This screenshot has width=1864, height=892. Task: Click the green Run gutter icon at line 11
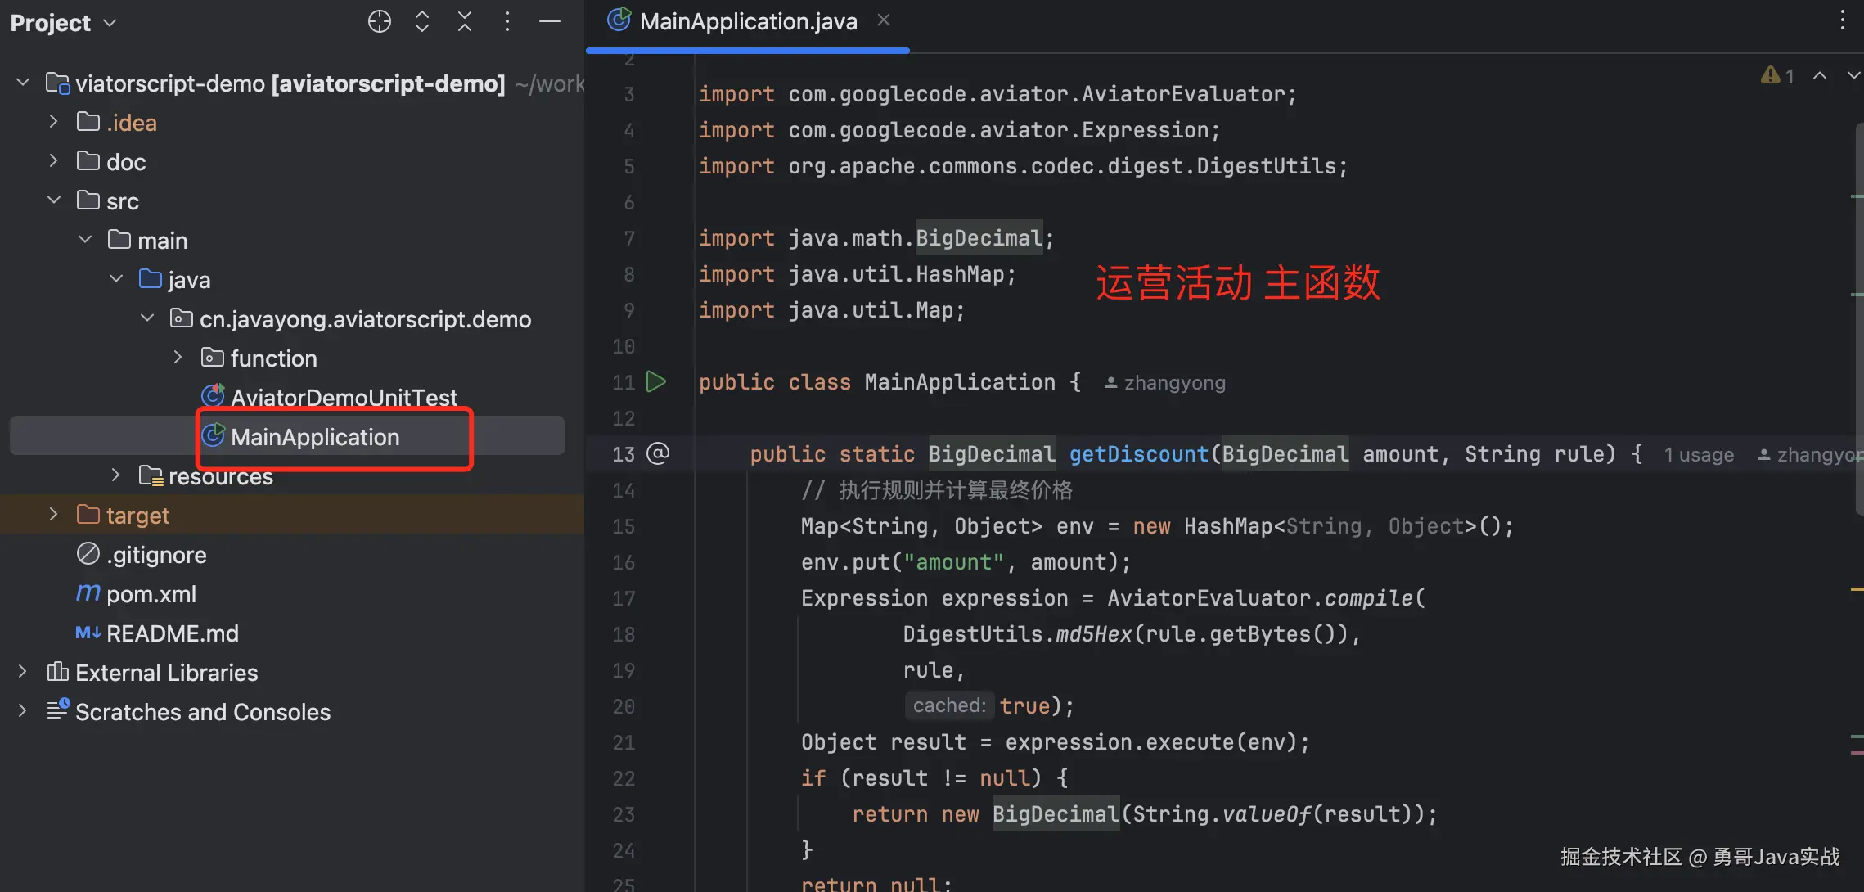(x=656, y=382)
